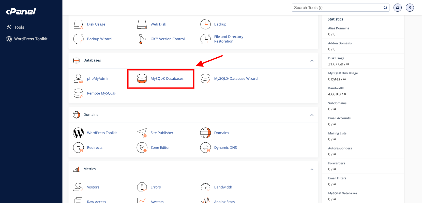Open the user account menu icon
Image resolution: width=422 pixels, height=203 pixels.
(x=410, y=8)
